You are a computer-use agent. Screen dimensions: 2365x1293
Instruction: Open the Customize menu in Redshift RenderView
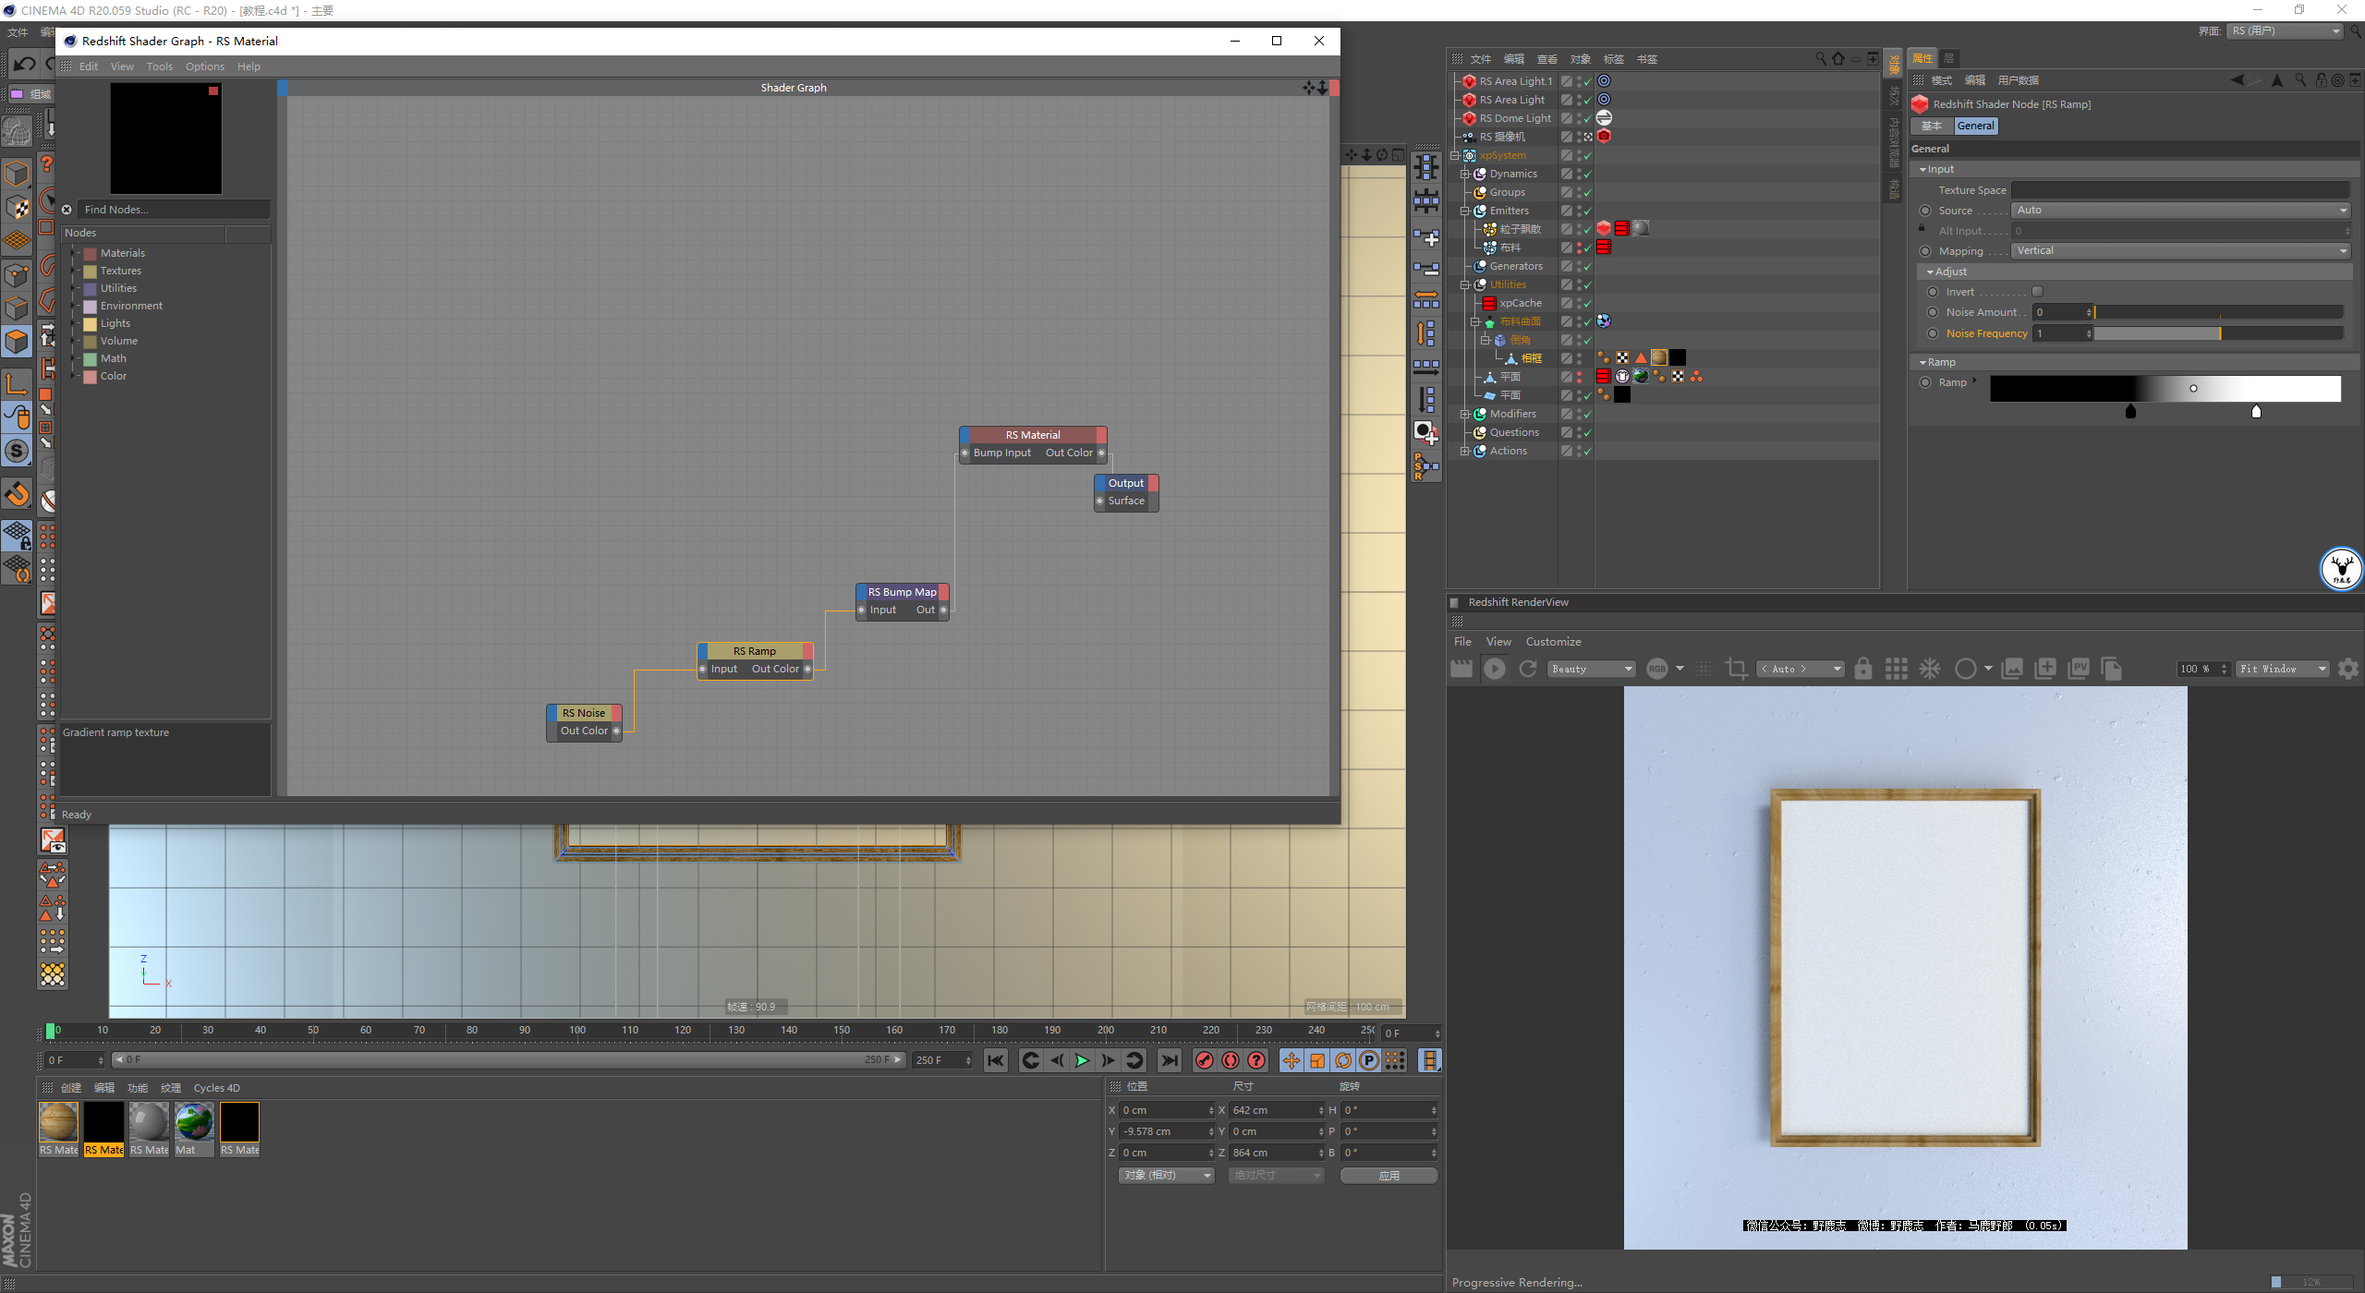point(1553,642)
